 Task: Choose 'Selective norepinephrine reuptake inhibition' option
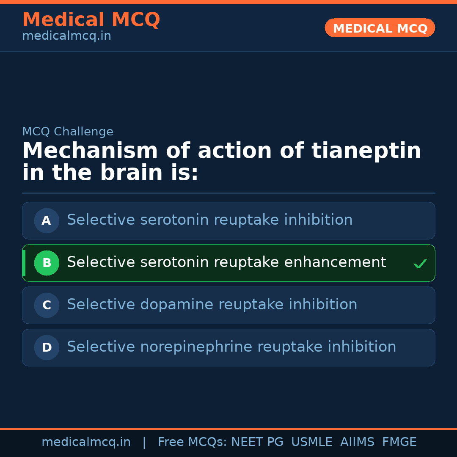tap(231, 347)
